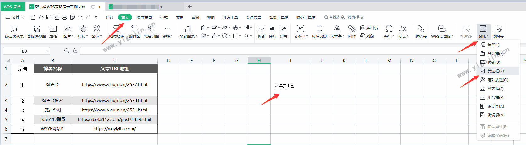Open the 流程图 flowchart tool

(135, 32)
